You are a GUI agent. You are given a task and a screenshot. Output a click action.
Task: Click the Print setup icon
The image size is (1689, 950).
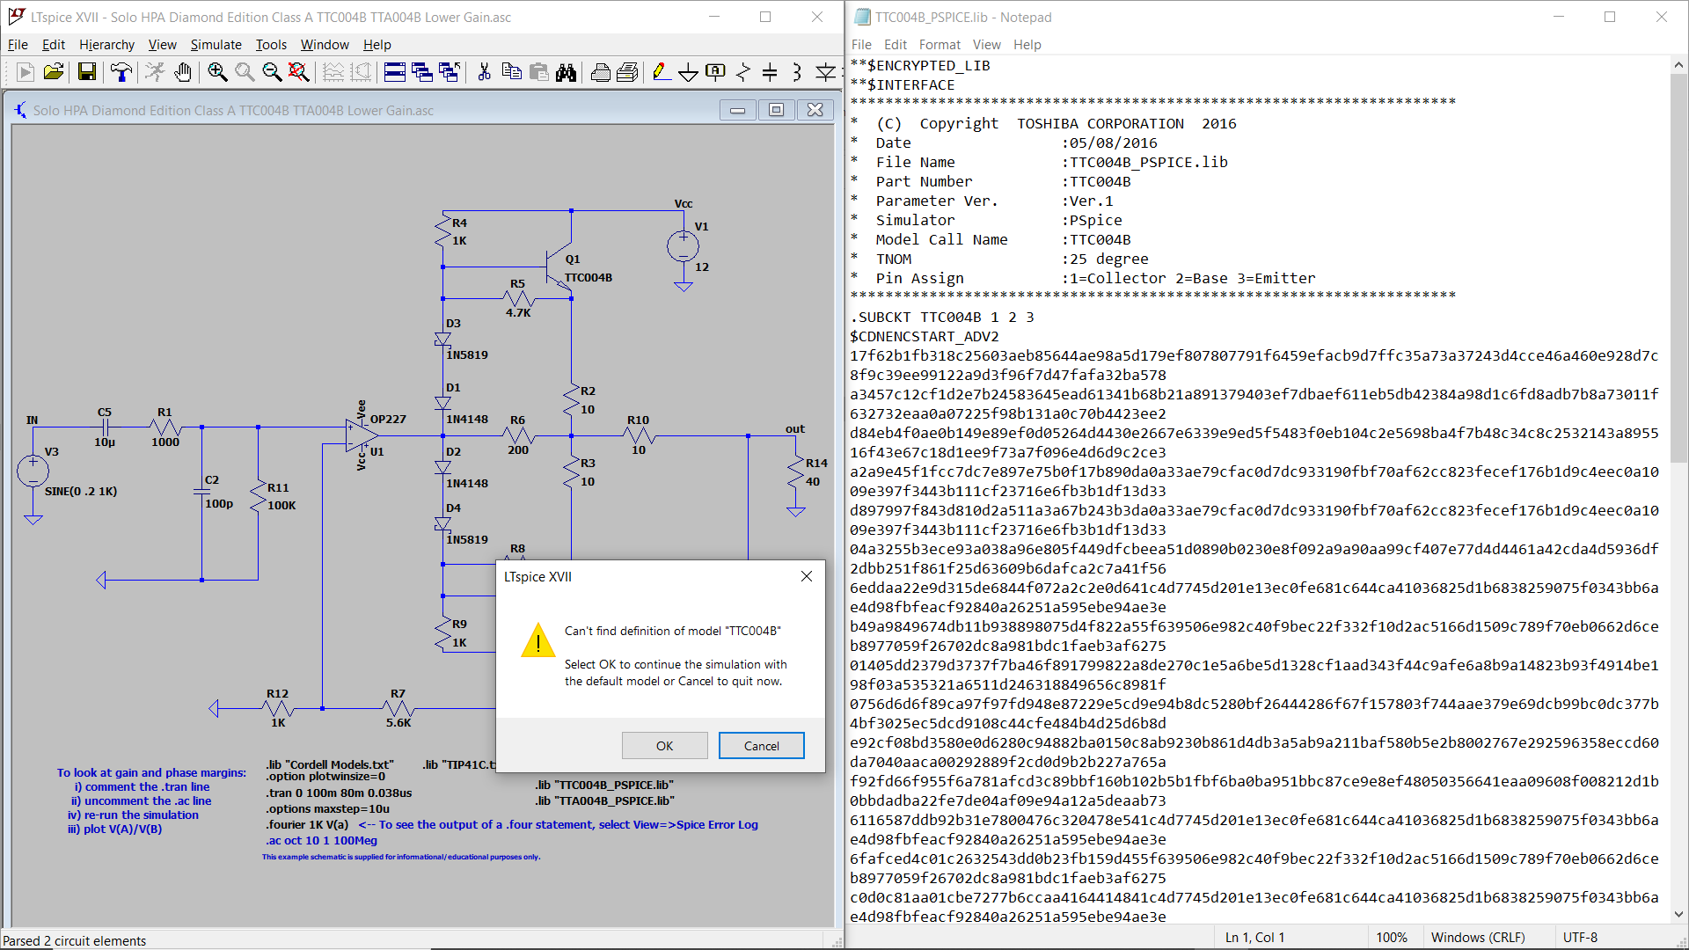pyautogui.click(x=628, y=72)
